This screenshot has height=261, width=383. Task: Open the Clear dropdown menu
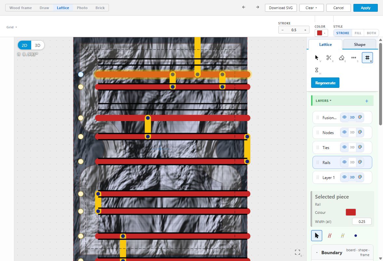pos(311,8)
